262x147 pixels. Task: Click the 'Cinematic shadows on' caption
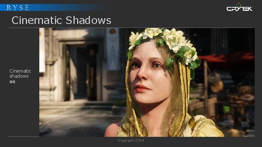(x=20, y=76)
